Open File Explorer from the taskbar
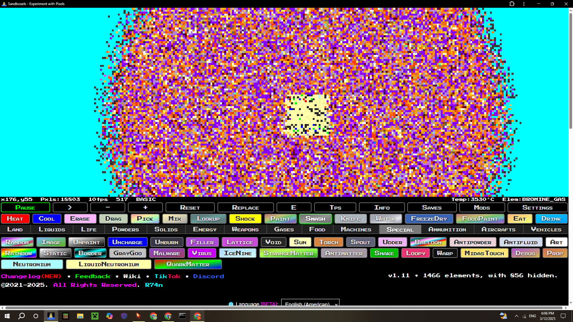This screenshot has height=322, width=573. tap(80, 316)
